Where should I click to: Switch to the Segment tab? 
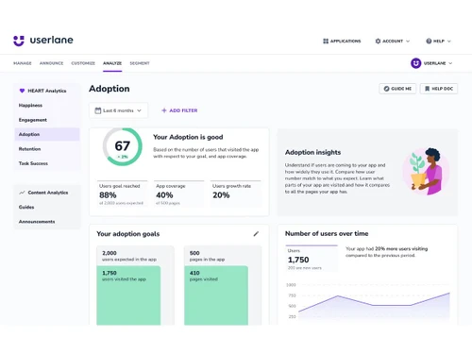(140, 63)
